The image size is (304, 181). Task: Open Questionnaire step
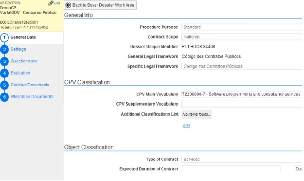pyautogui.click(x=24, y=61)
